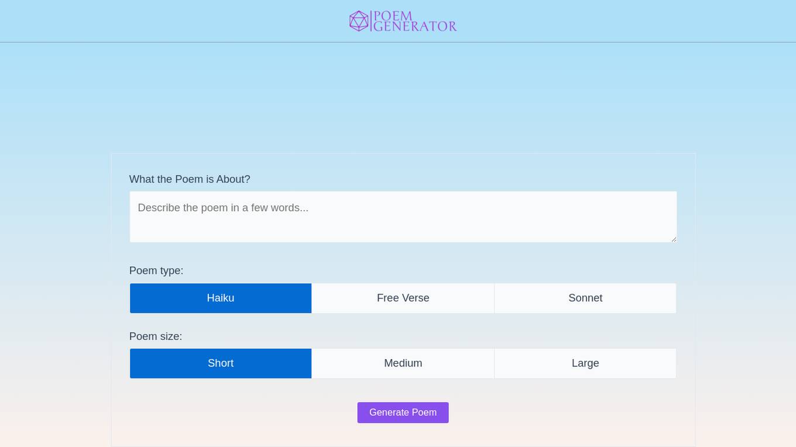Click the 'What the Poem is About?' label
Image resolution: width=796 pixels, height=447 pixels.
coord(190,179)
